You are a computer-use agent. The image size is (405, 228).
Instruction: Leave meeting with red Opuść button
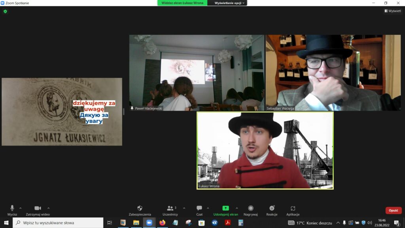(x=393, y=211)
